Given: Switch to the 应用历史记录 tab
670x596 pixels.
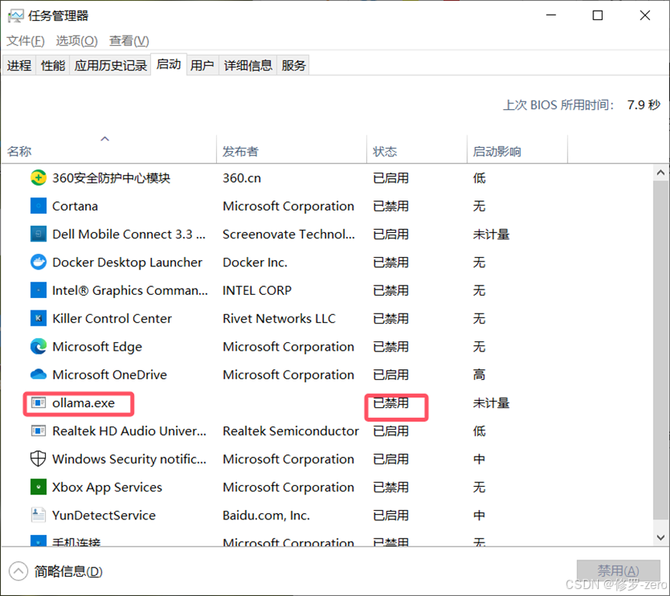Looking at the screenshot, I should tap(110, 65).
